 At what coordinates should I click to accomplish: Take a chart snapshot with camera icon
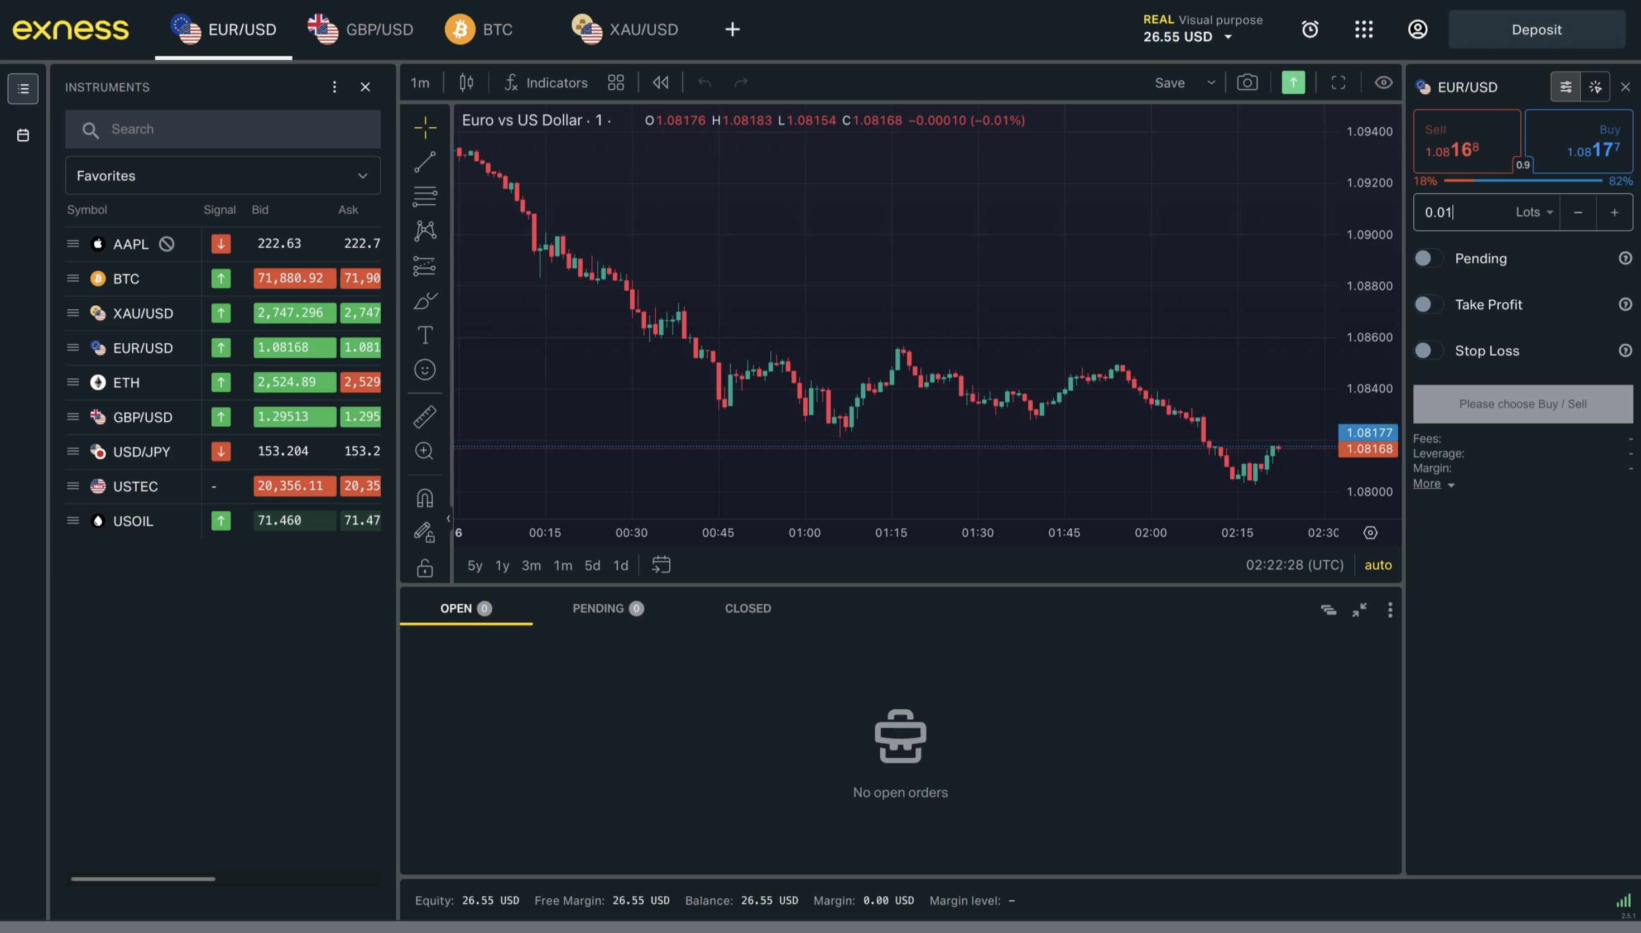(1247, 83)
